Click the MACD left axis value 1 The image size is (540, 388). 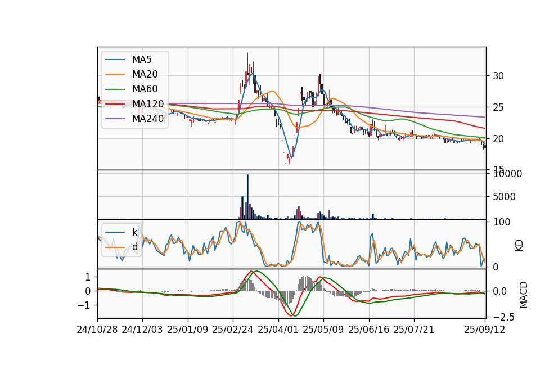pos(88,277)
